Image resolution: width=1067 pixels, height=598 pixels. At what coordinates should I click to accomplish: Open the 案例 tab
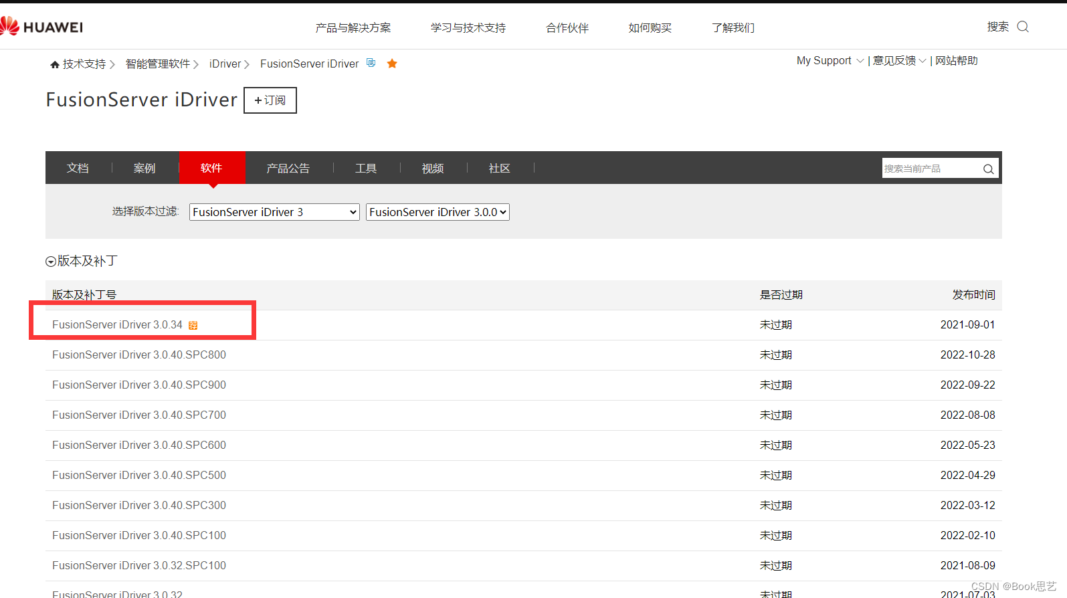pyautogui.click(x=144, y=168)
